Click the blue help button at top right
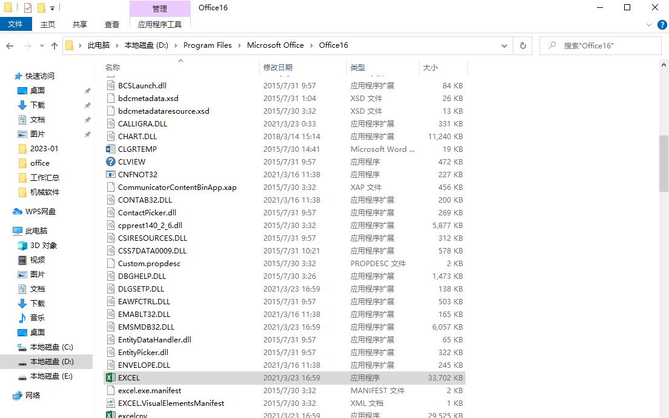This screenshot has height=418, width=669. (662, 24)
